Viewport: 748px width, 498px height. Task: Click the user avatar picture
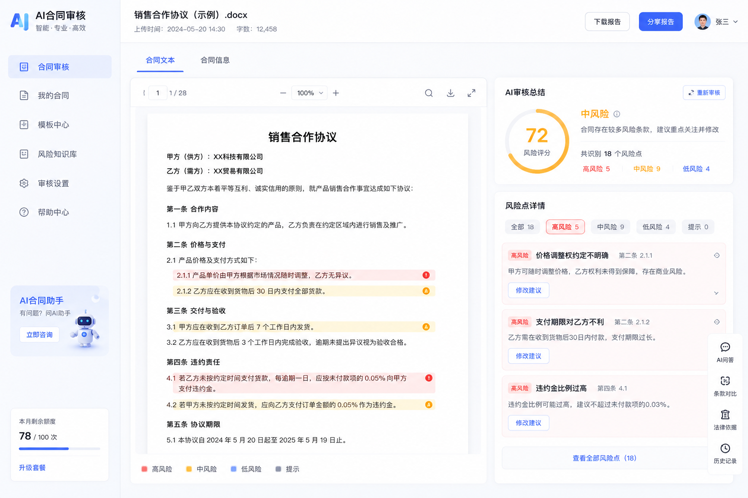point(702,22)
